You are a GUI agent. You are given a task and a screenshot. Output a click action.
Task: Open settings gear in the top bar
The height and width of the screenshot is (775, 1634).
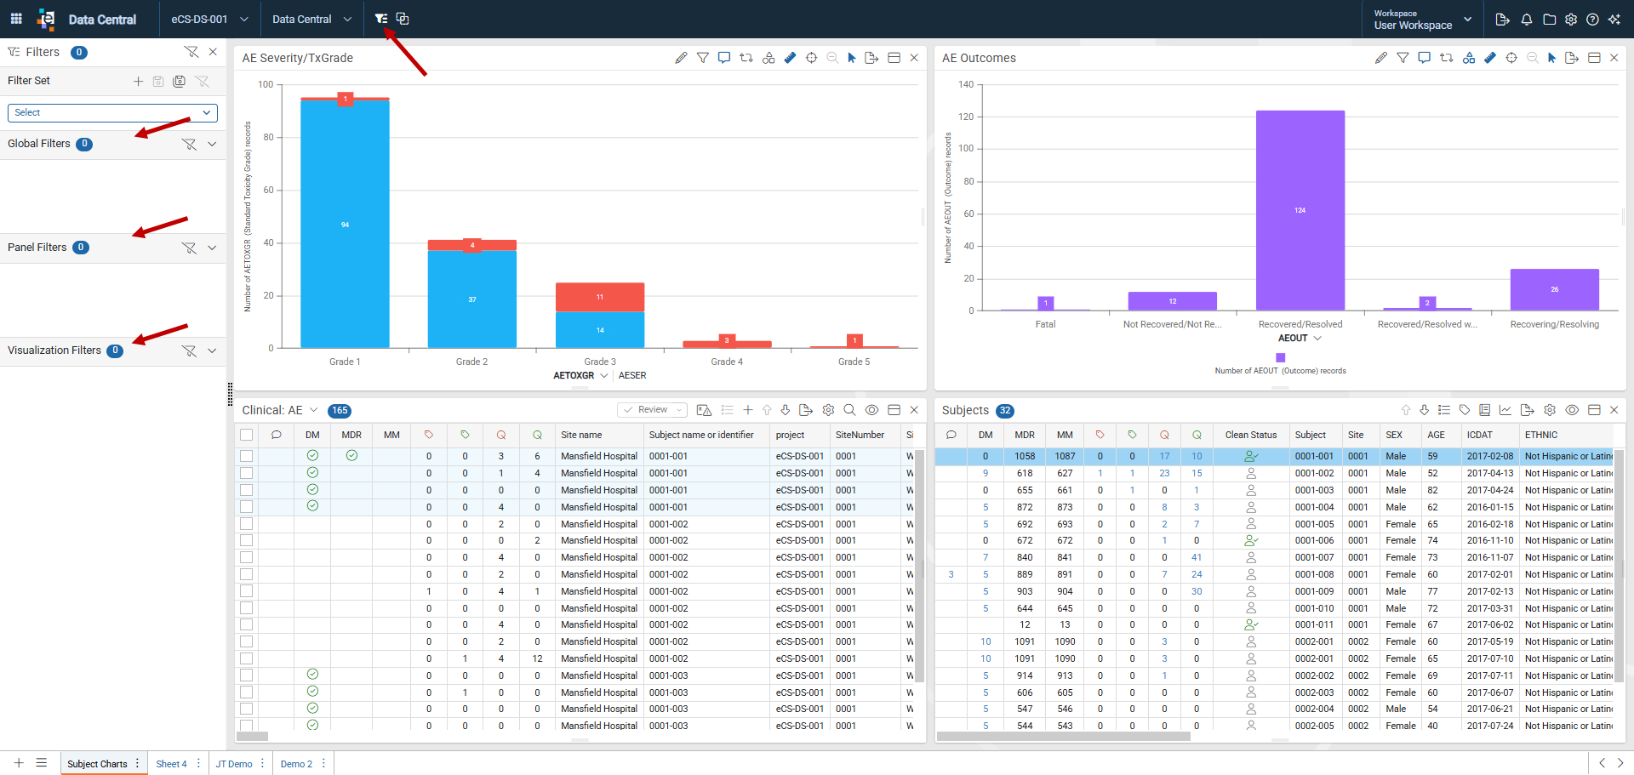(x=1571, y=20)
